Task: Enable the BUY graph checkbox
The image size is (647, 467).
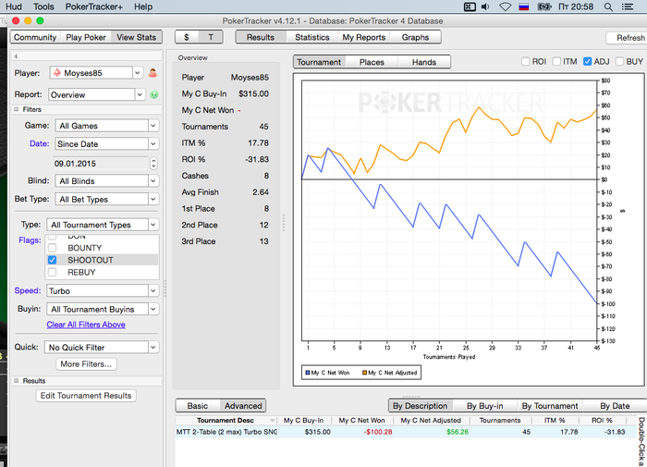Action: 620,62
